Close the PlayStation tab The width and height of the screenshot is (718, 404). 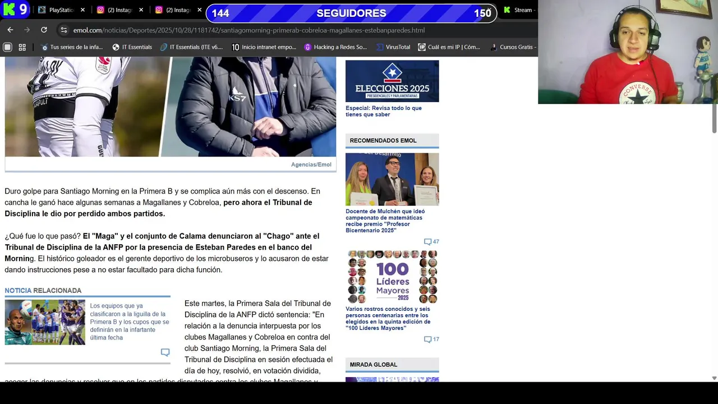82,10
